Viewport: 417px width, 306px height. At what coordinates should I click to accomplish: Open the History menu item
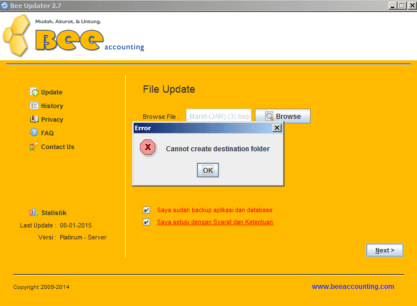click(x=52, y=106)
